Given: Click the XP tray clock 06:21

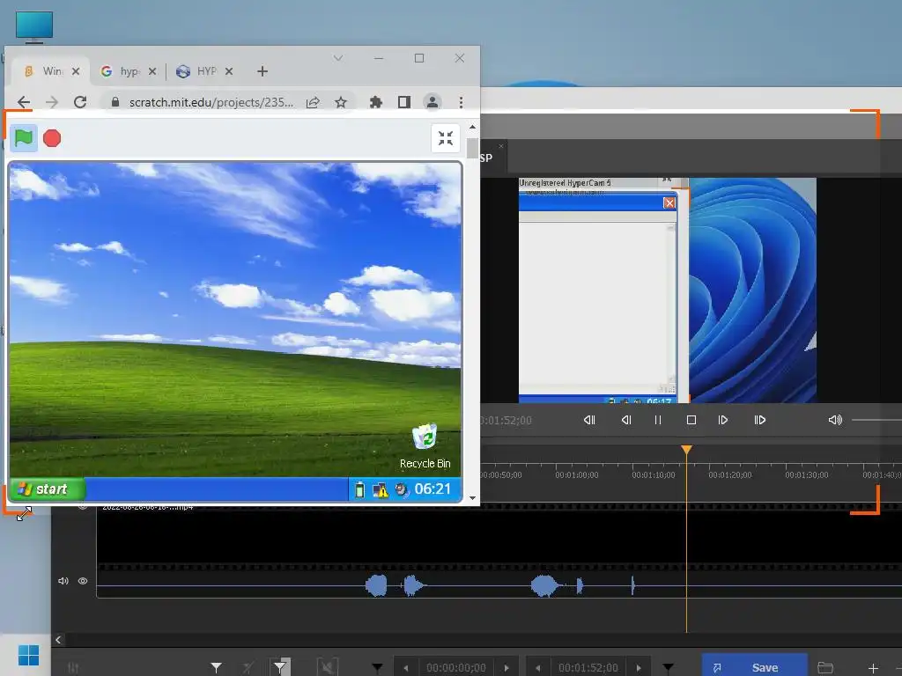Looking at the screenshot, I should (x=433, y=489).
